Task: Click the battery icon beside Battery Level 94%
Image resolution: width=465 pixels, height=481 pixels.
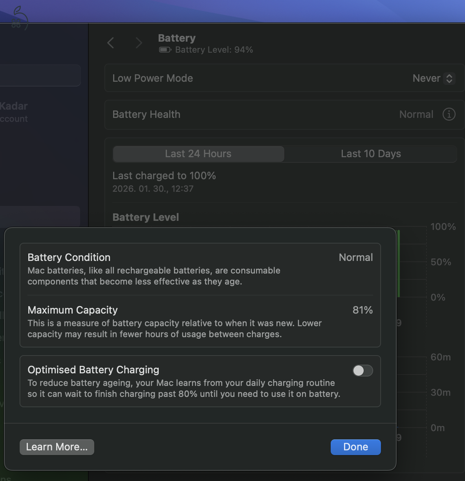Action: coord(164,50)
